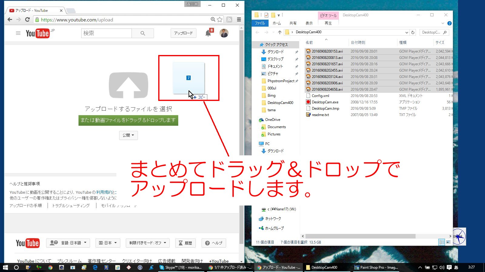
Task: Open the RSS extension icon in Chrome
Action: [x=229, y=19]
